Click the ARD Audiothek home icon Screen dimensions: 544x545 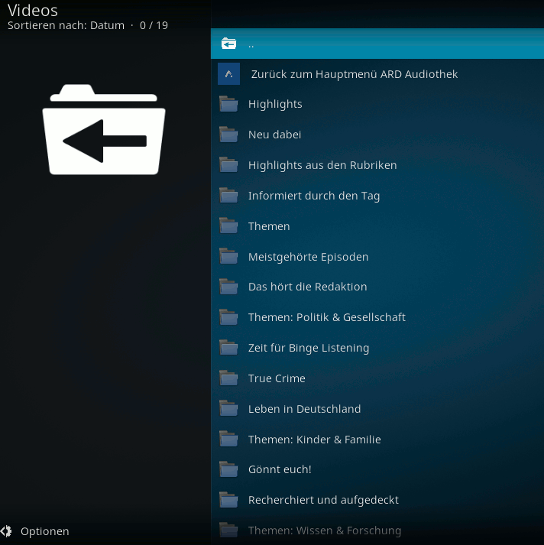[228, 73]
